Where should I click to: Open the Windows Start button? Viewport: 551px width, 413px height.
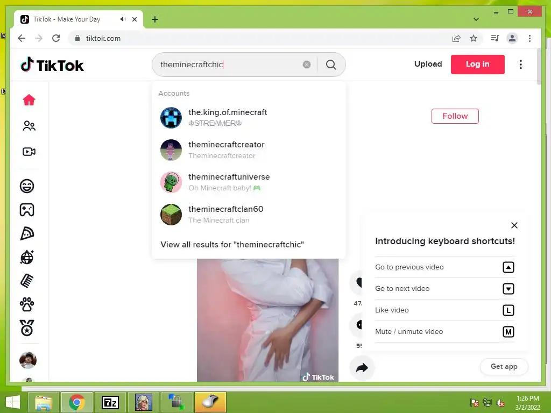pos(13,402)
